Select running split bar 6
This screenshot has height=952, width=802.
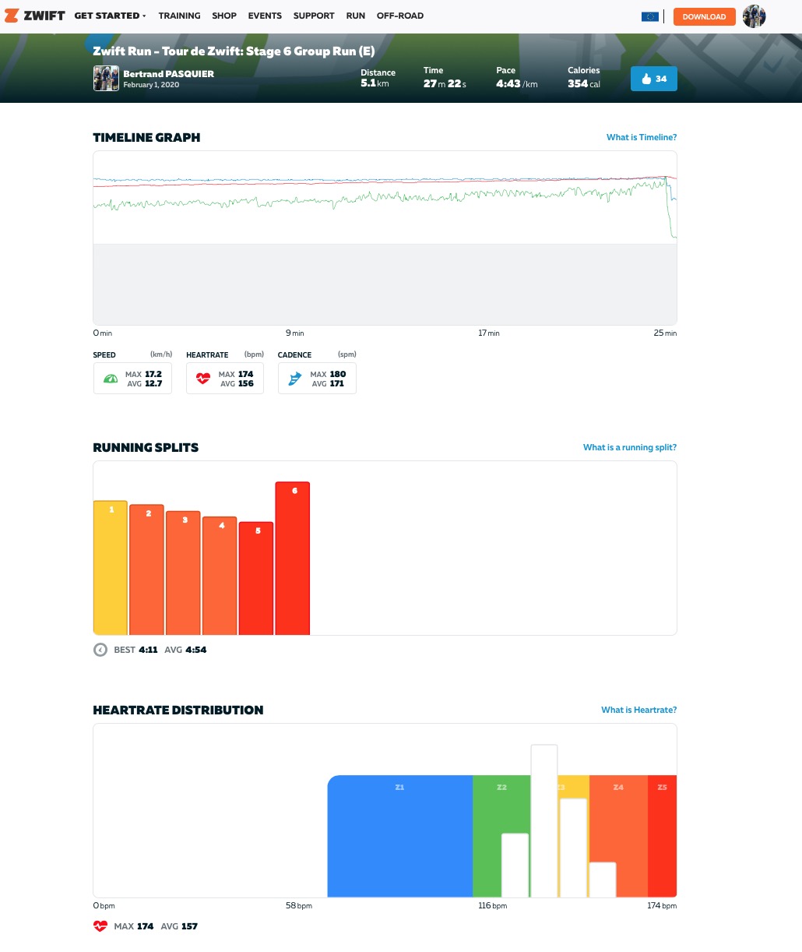click(x=293, y=559)
